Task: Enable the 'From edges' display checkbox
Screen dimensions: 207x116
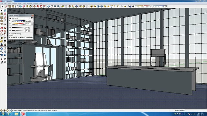Action: 25,37
